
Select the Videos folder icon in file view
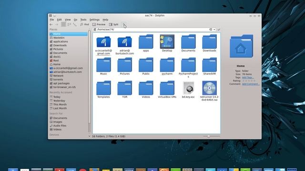[146, 88]
